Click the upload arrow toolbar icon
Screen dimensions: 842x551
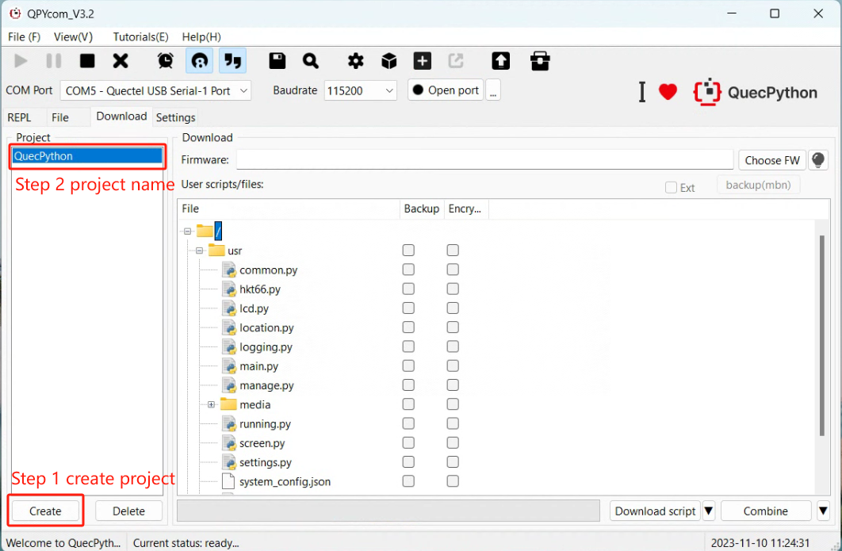click(500, 61)
